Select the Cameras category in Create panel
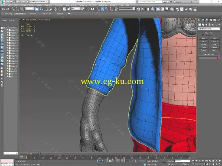222x166 pixels. [209, 25]
